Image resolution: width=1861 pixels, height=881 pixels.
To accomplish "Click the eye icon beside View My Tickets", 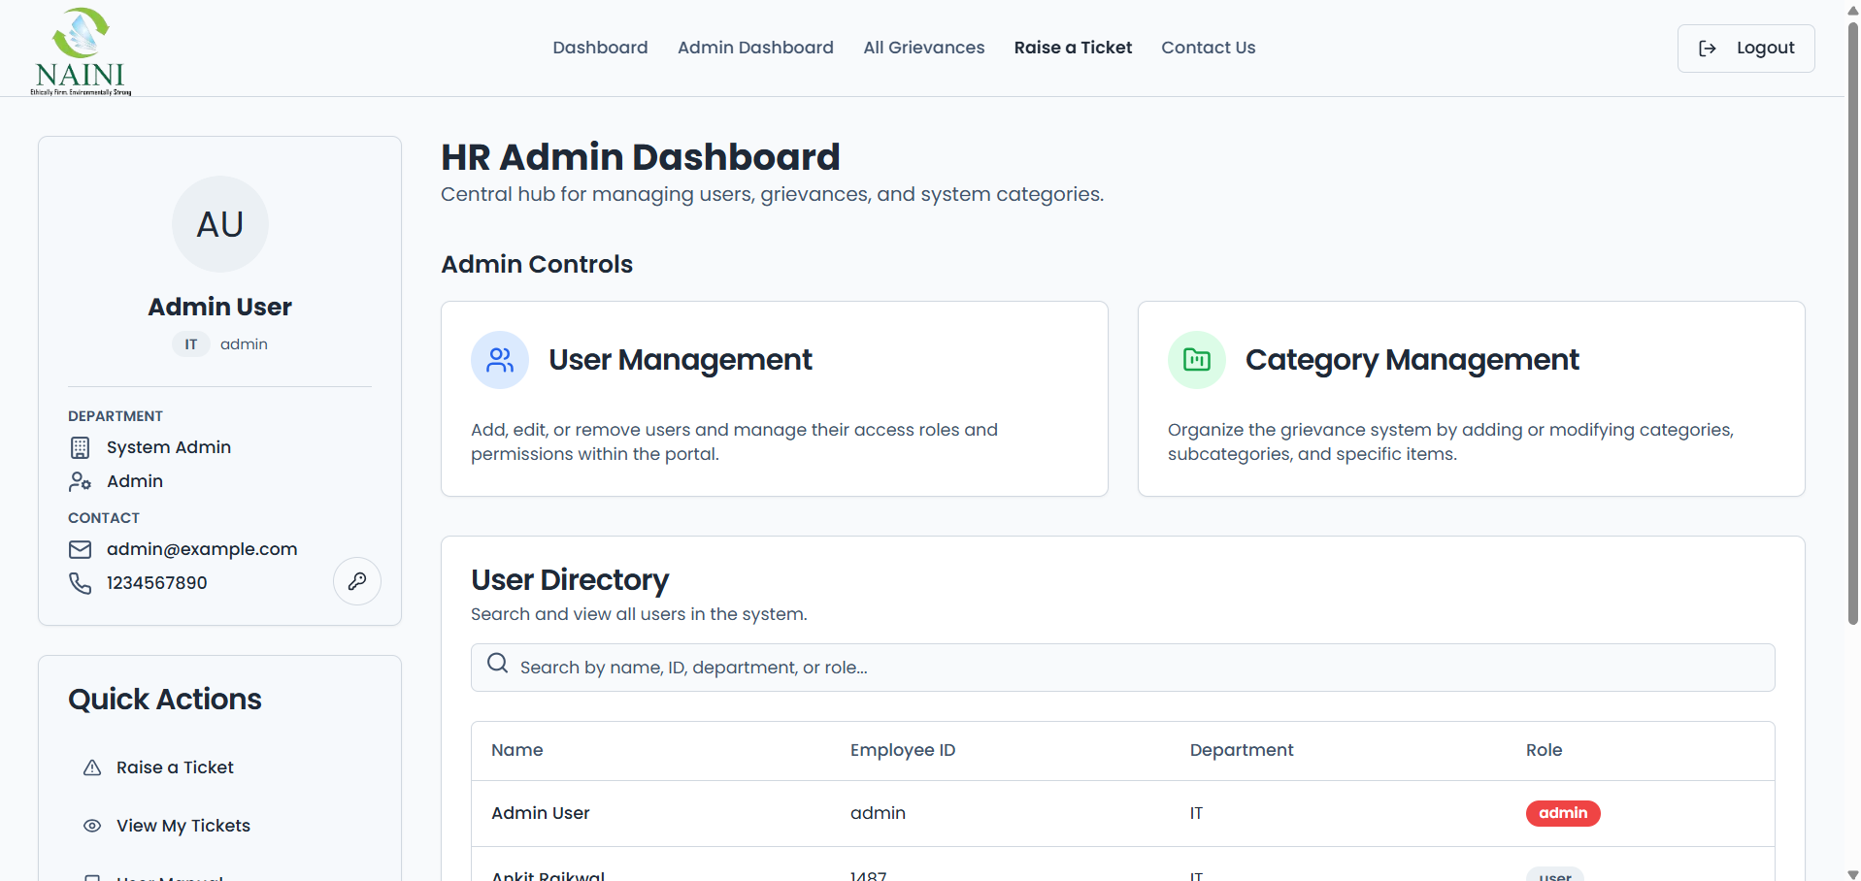I will (91, 826).
